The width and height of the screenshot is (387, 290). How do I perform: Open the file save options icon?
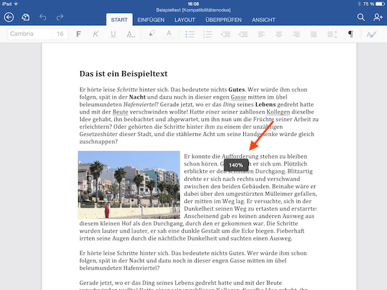[26, 17]
